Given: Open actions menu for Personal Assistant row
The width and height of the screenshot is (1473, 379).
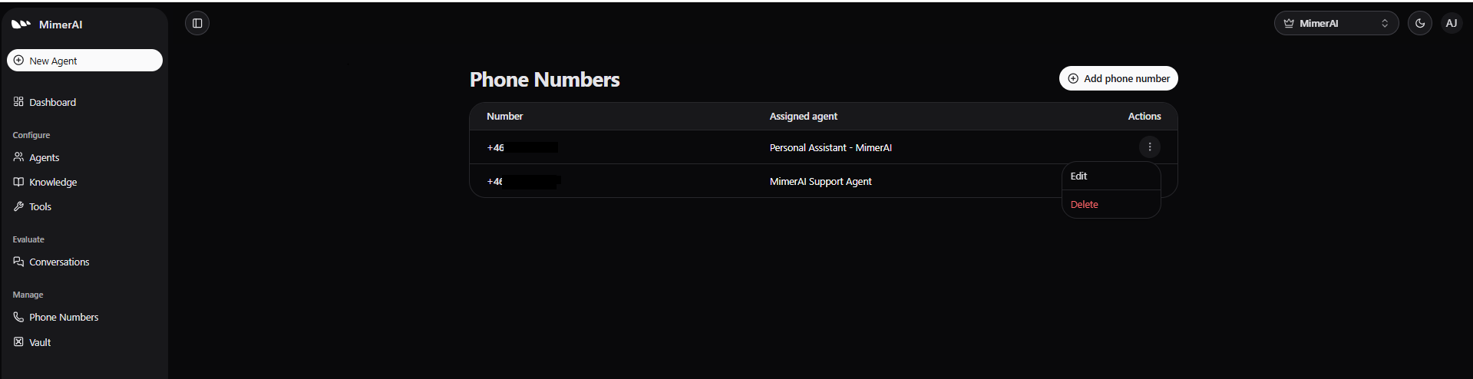Looking at the screenshot, I should [1149, 147].
